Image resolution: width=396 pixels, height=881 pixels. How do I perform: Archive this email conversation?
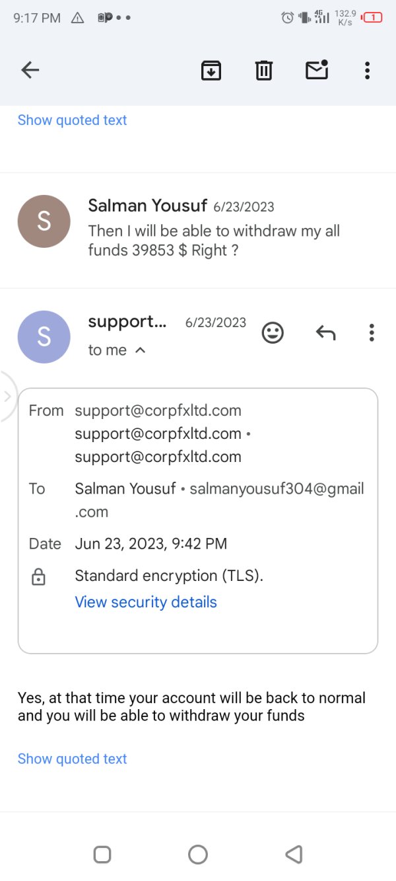211,70
